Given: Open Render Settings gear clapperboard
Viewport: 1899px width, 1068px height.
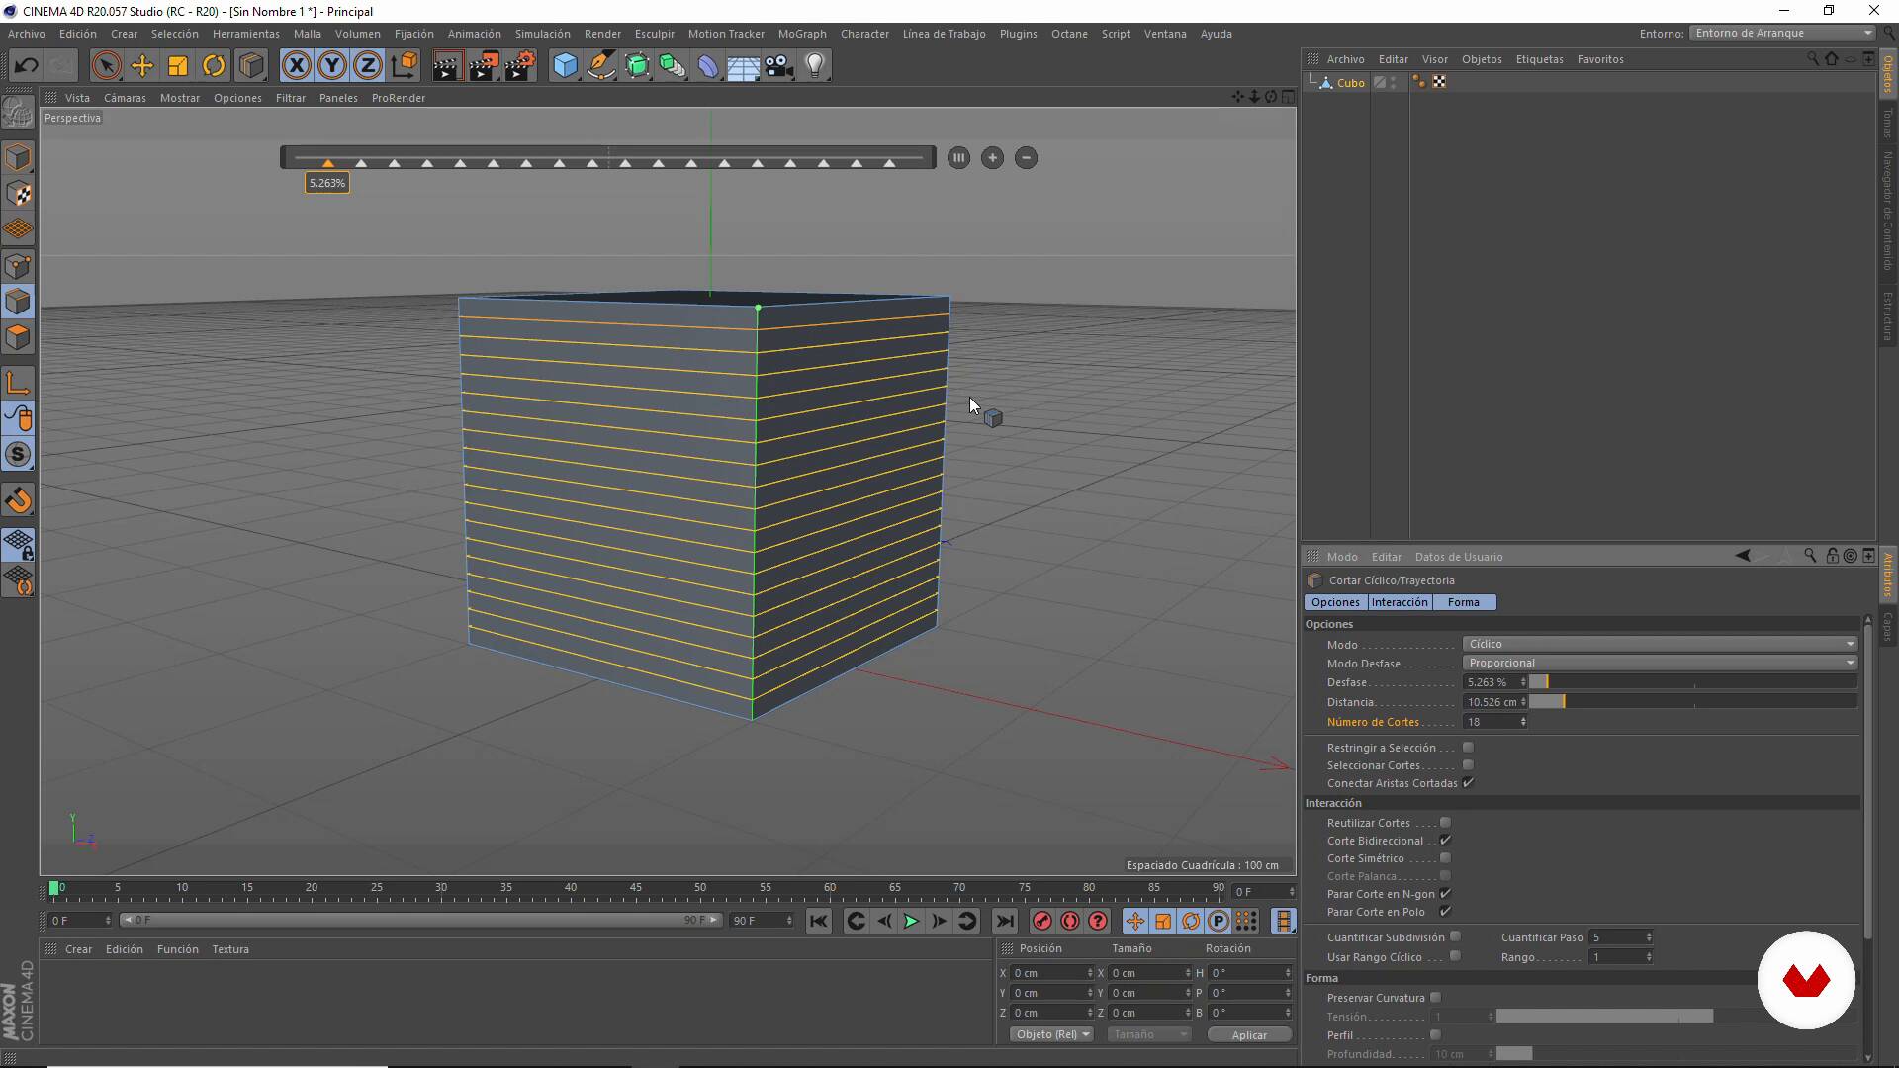Looking at the screenshot, I should pyautogui.click(x=520, y=66).
